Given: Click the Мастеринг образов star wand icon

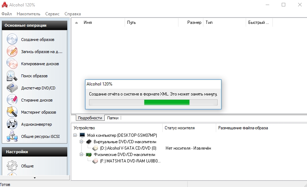Looking at the screenshot, I should [x=12, y=112].
